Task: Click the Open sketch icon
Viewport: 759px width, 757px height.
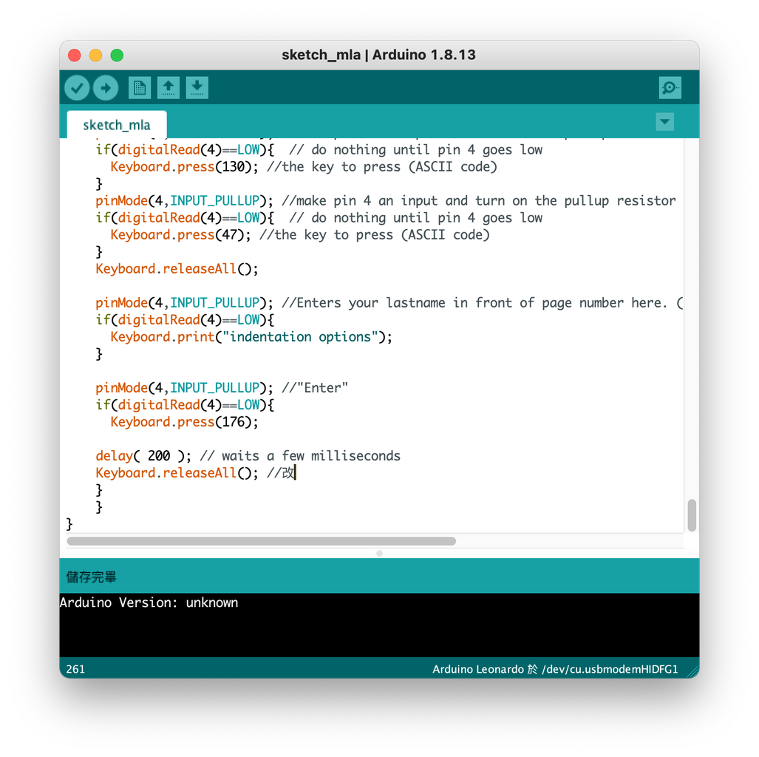Action: (168, 87)
